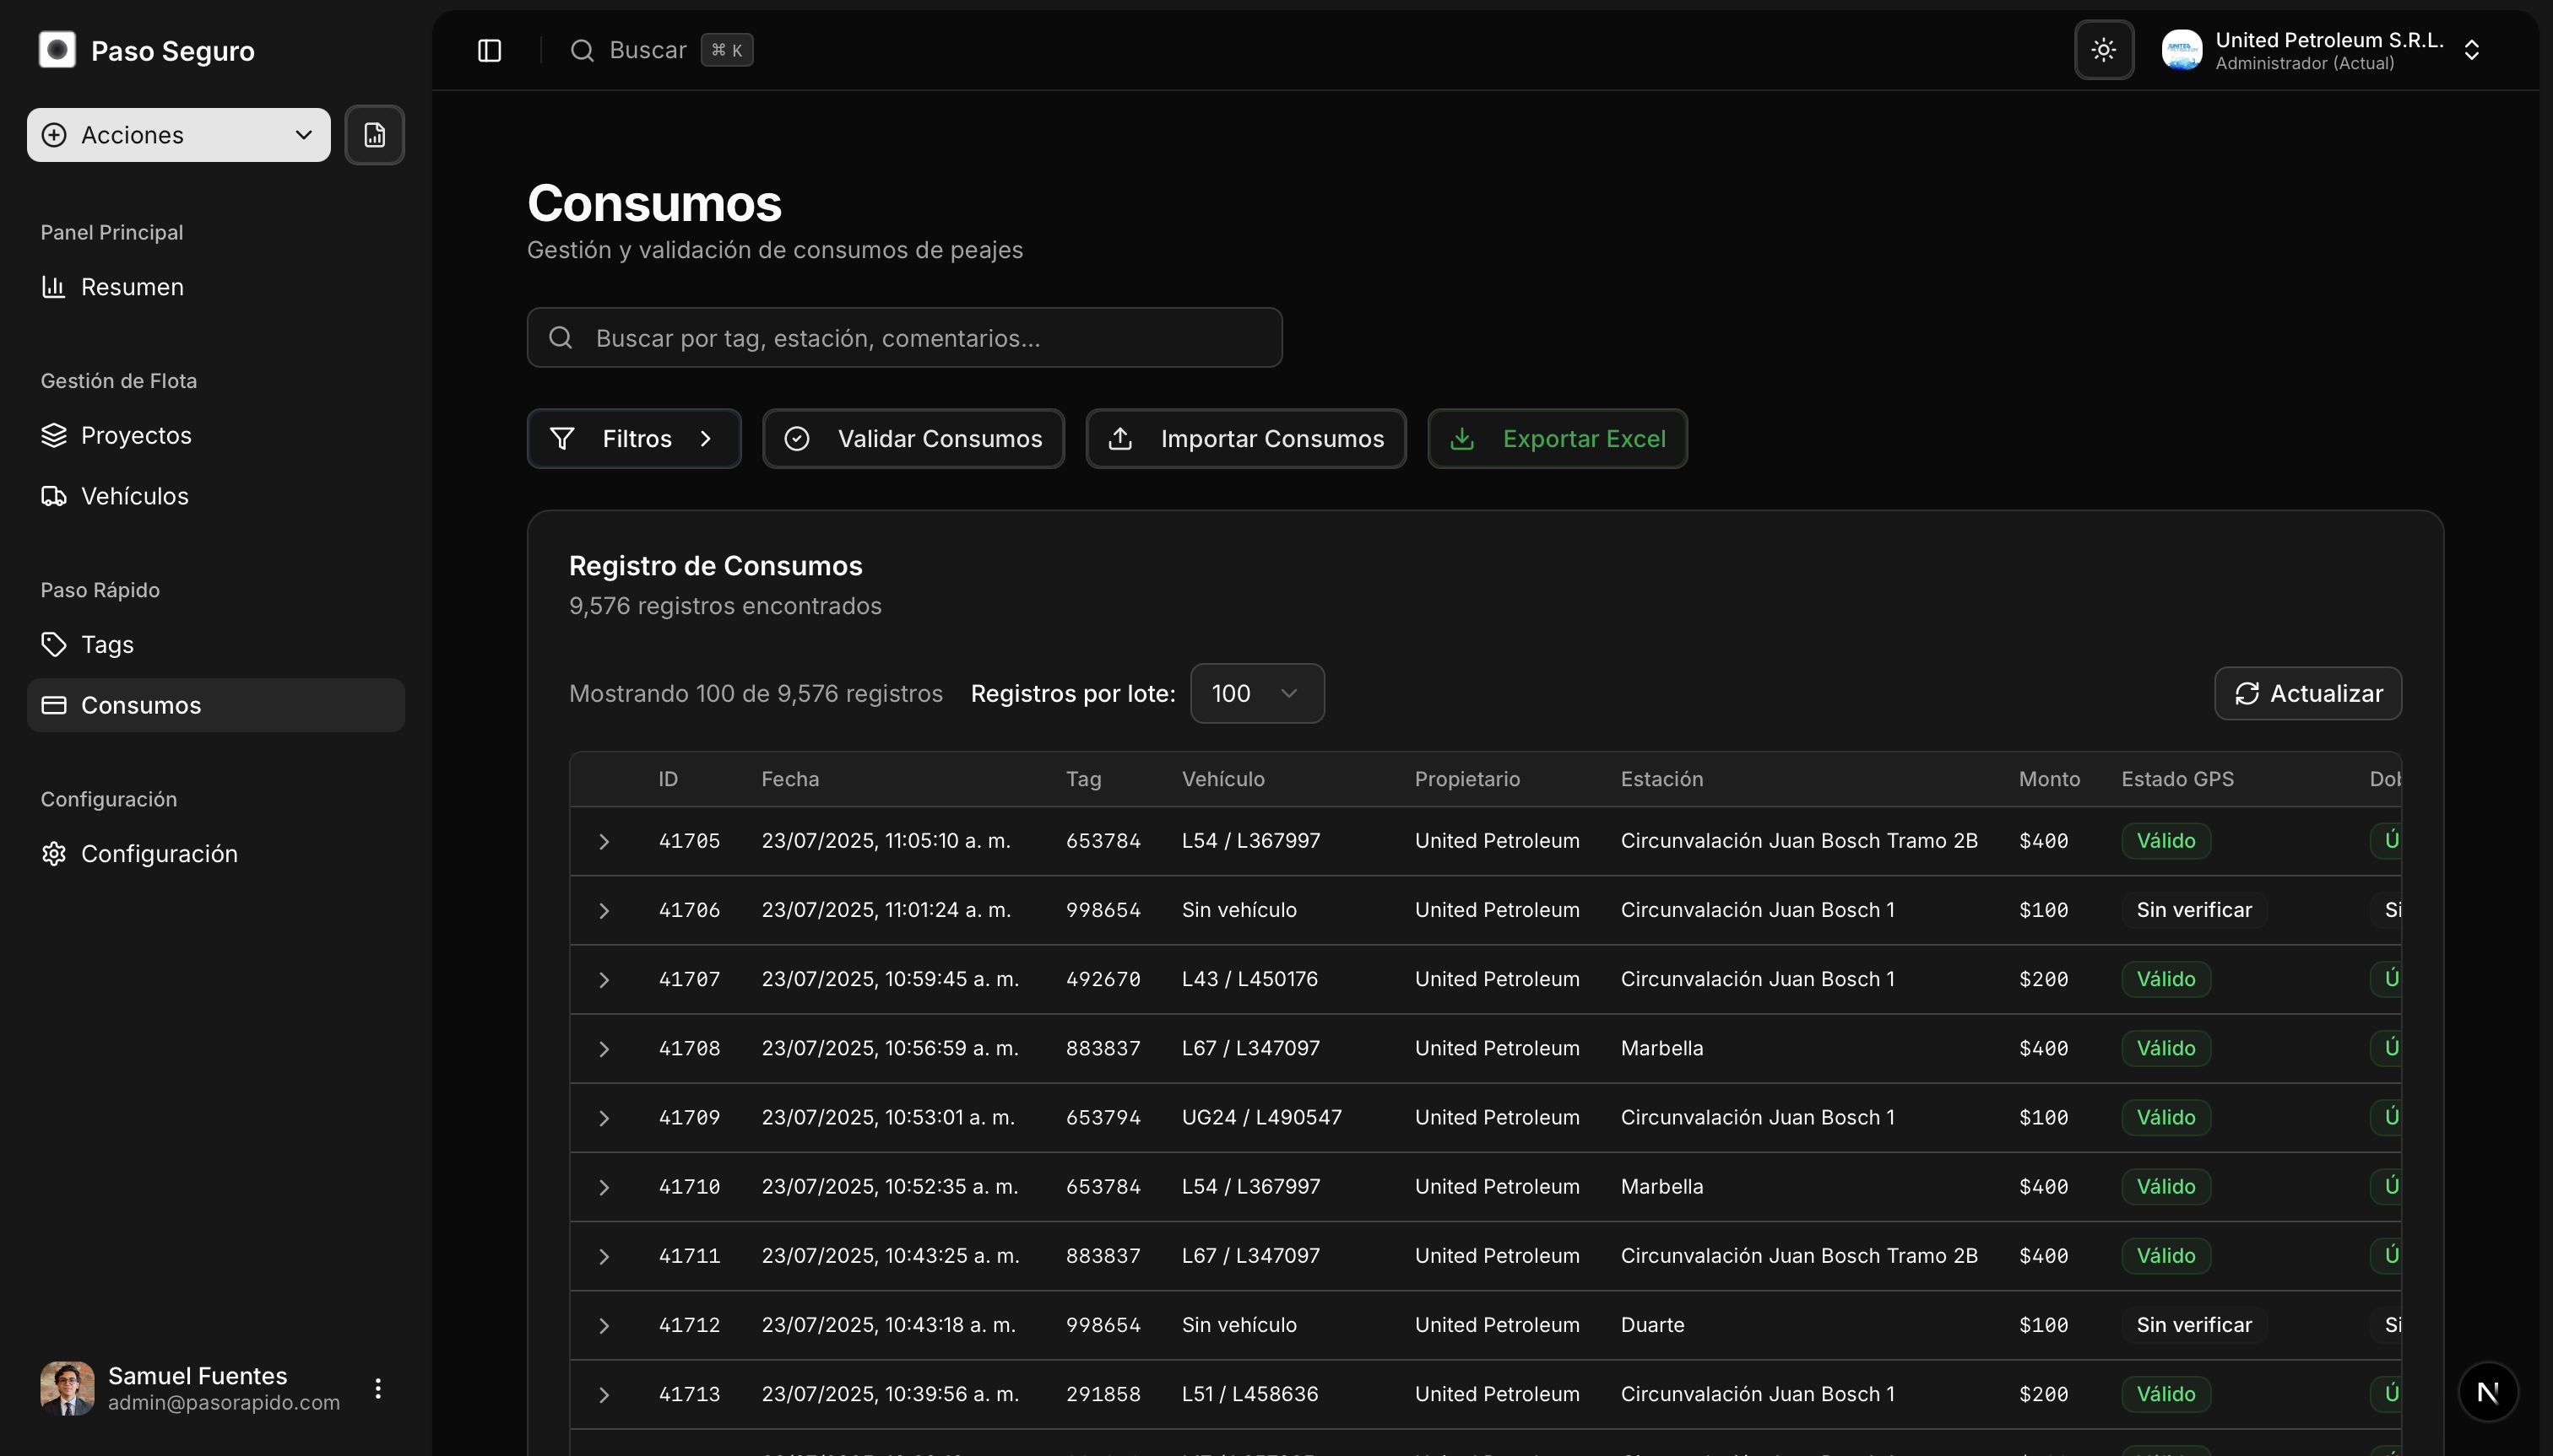Click the Validar Consumos button

(x=913, y=438)
